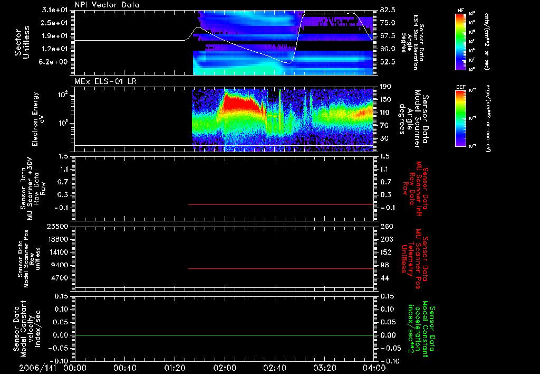Click the 70 scanner angle tick
The height and width of the screenshot is (374, 540).
pos(384,125)
